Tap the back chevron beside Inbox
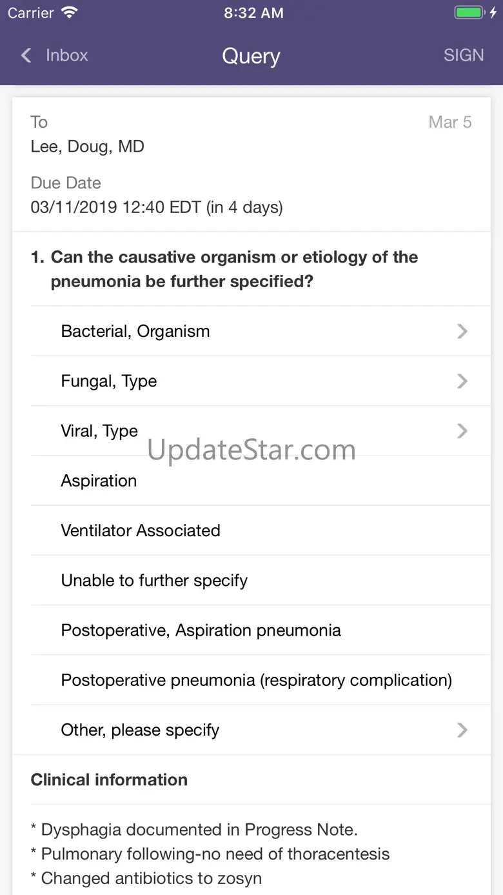503x895 pixels. pos(26,55)
